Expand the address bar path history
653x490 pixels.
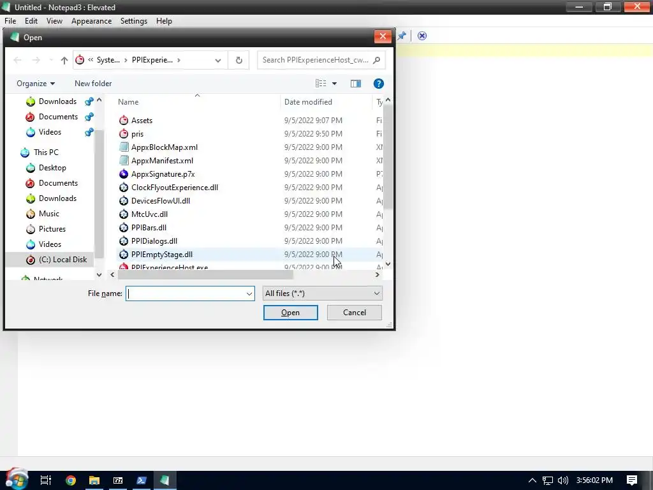[218, 60]
